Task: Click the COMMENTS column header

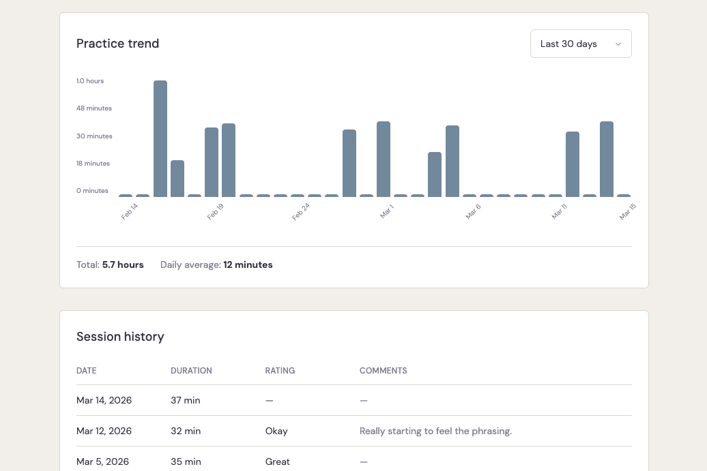Action: (384, 371)
